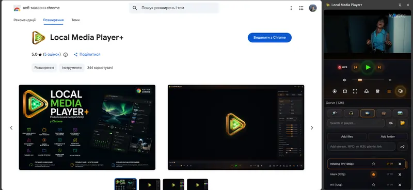This screenshot has width=413, height=190.
Task: Open the equalizer sliders icon
Action: click(x=377, y=91)
